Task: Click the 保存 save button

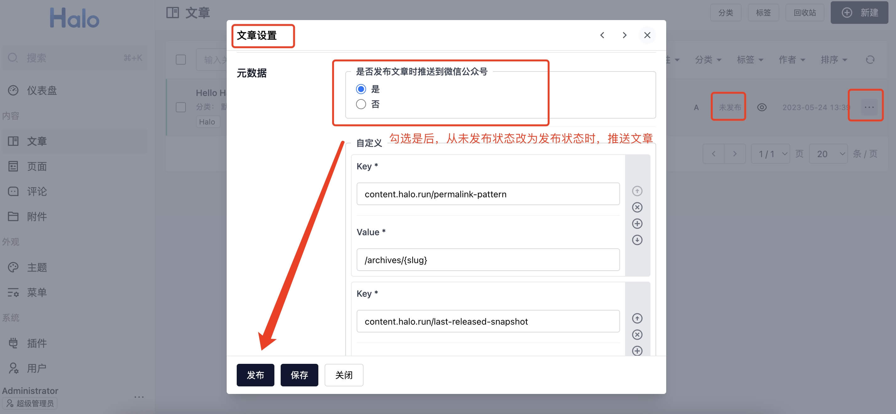Action: pyautogui.click(x=299, y=375)
